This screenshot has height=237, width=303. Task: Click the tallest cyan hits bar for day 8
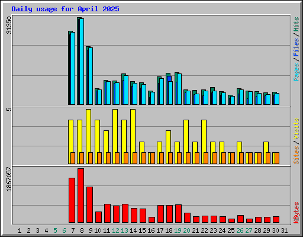82,62
